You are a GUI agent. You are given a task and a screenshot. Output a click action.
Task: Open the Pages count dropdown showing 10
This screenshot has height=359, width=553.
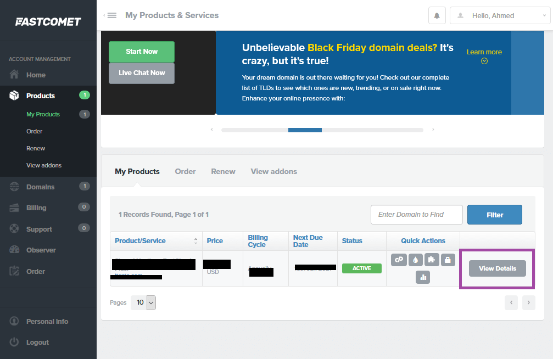[x=143, y=302]
